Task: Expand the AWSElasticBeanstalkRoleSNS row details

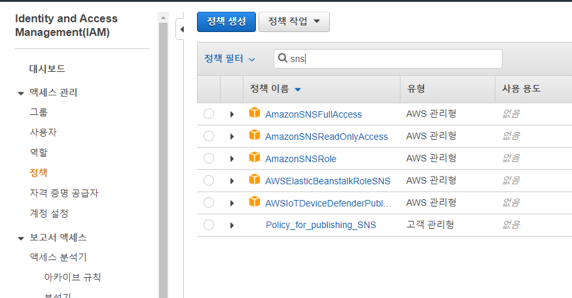Action: click(x=232, y=181)
